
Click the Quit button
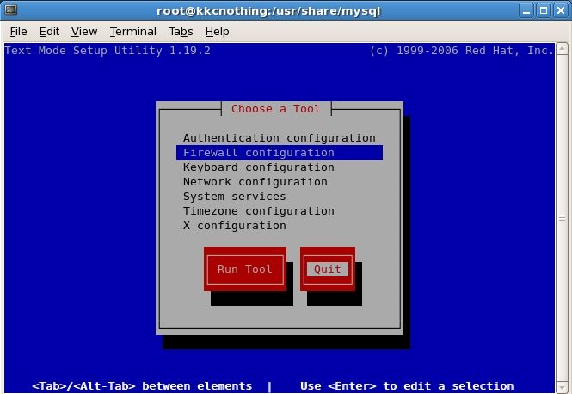click(328, 269)
